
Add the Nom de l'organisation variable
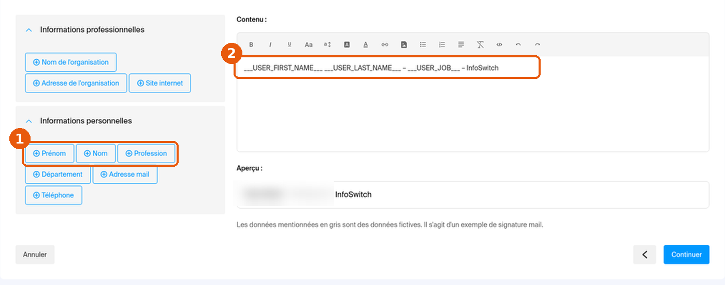(71, 62)
